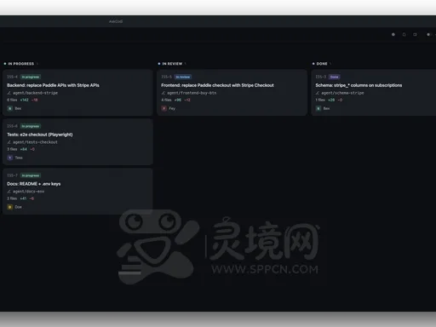The height and width of the screenshot is (327, 436).
Task: Open card Docs: README + .env keys
Action: (77, 192)
